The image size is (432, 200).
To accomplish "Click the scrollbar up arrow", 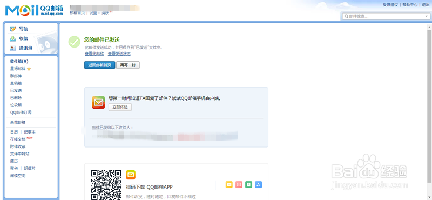I will tap(429, 27).
